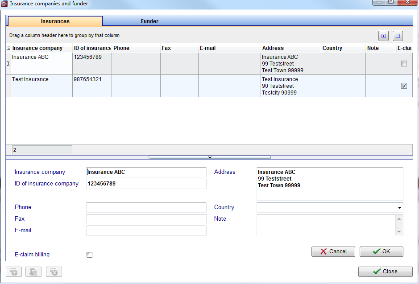The height and width of the screenshot is (284, 419).
Task: Toggle the E-claim billing checkbox
Action: (x=90, y=255)
